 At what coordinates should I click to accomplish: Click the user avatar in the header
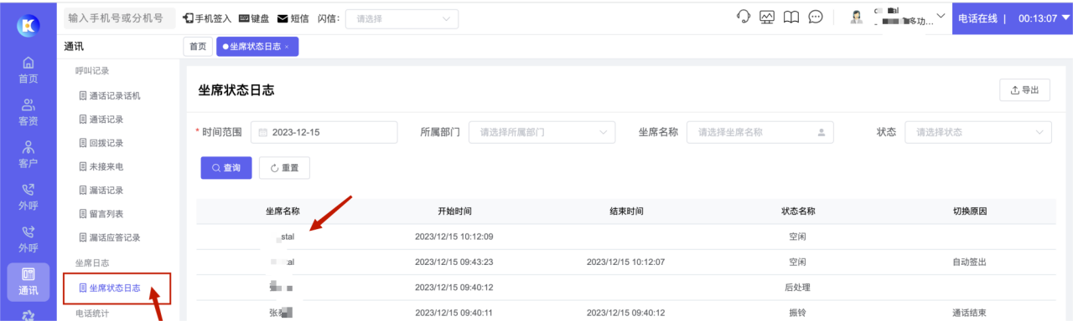(x=857, y=18)
